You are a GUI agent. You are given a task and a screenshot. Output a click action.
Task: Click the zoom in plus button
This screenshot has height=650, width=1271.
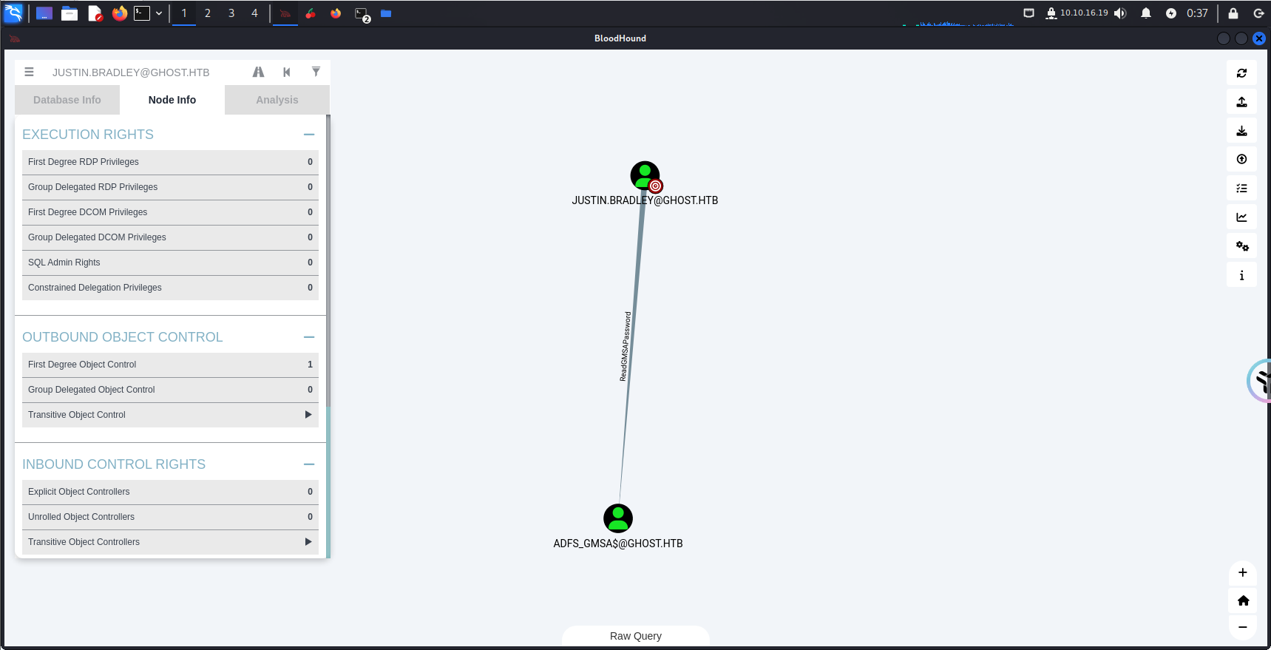point(1242,572)
